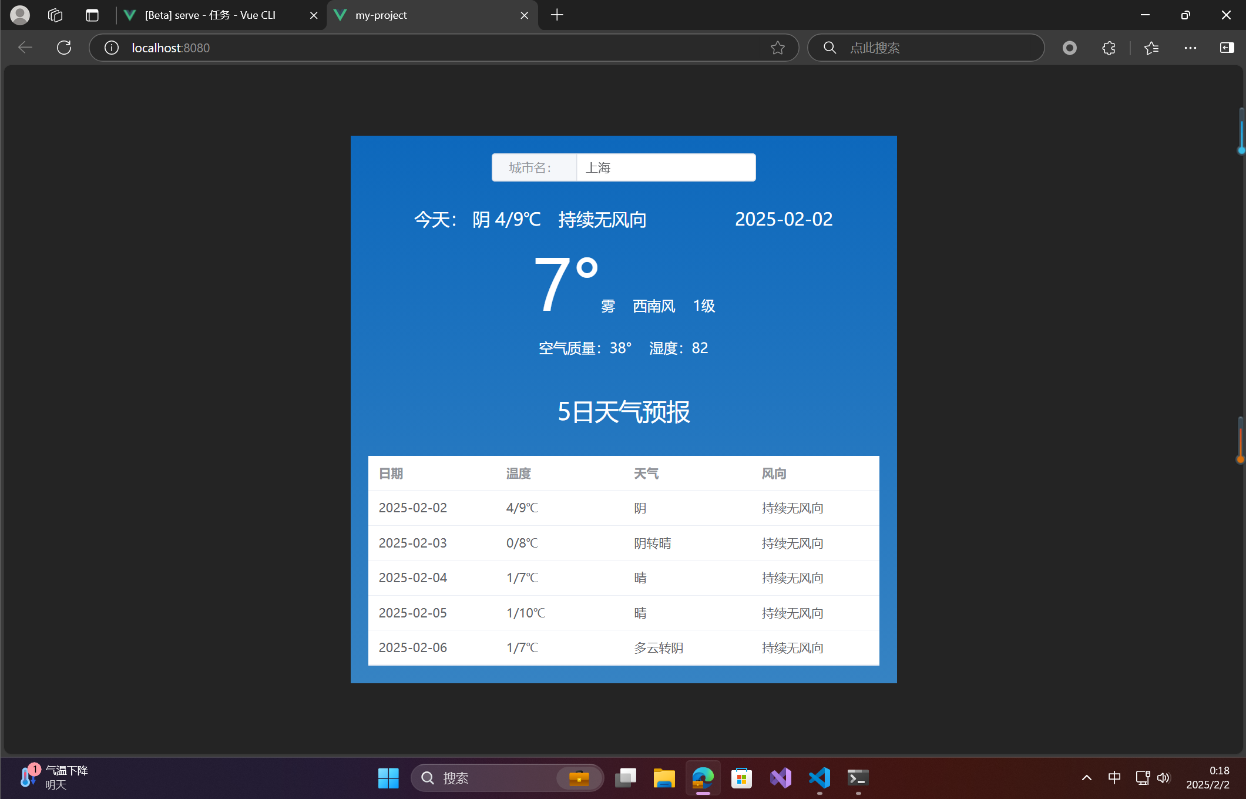Click the magnifier in the search box
Screen dimensions: 1246x799
pyautogui.click(x=829, y=48)
